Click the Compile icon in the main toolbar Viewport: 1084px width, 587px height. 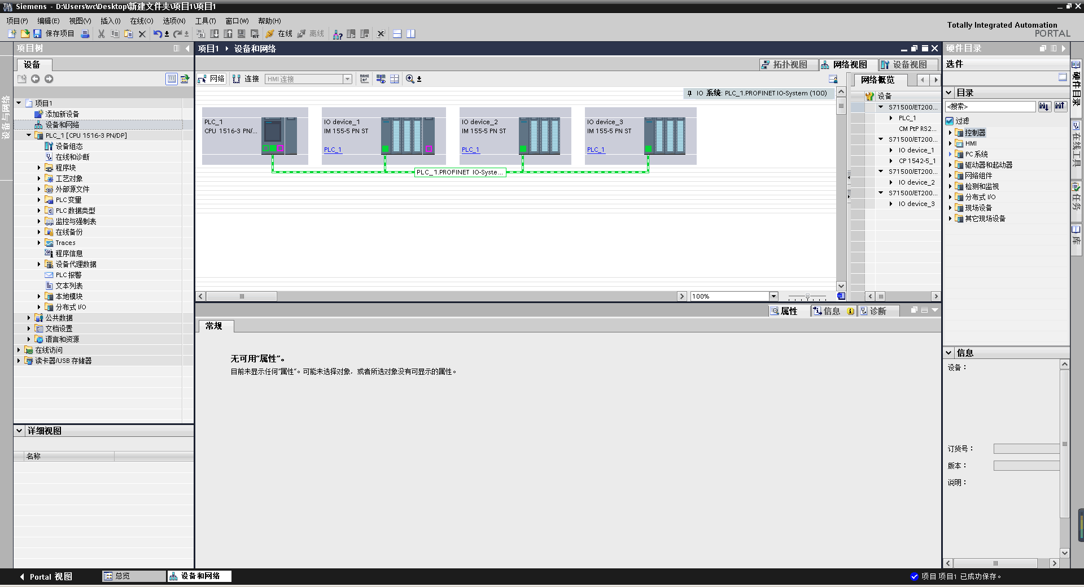point(201,34)
